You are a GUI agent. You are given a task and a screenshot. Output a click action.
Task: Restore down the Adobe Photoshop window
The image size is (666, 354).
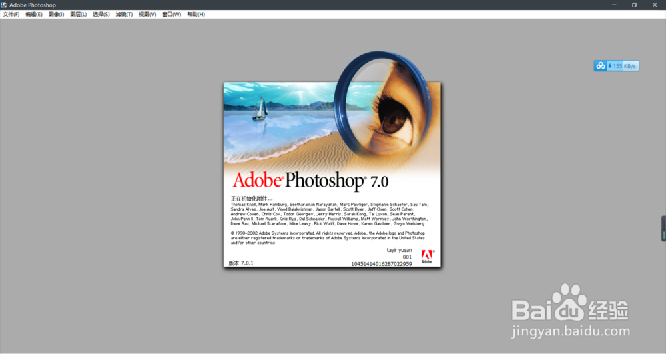coord(634,5)
